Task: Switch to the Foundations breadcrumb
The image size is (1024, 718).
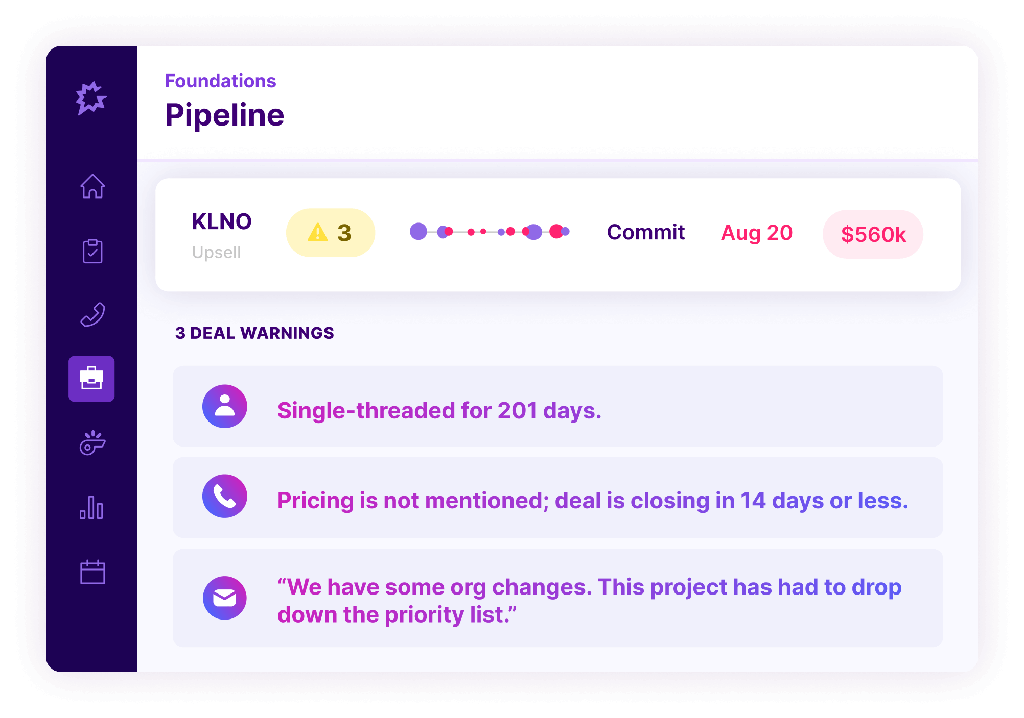Action: 220,80
